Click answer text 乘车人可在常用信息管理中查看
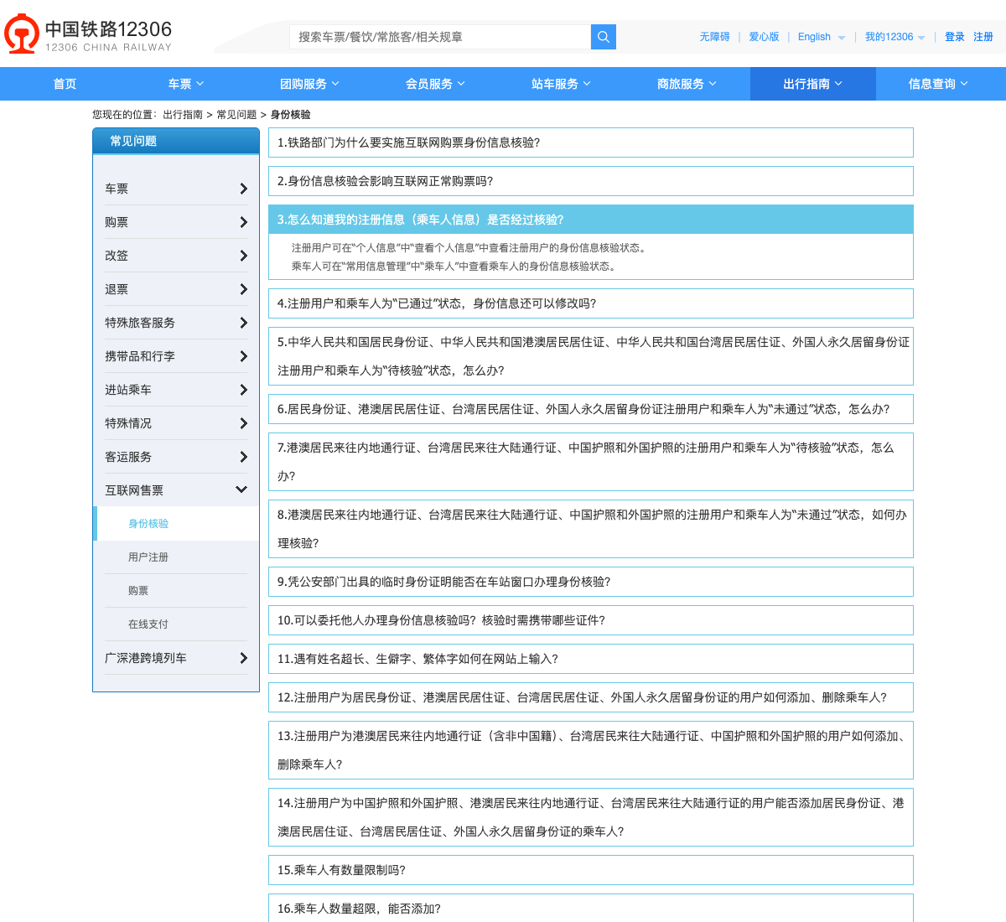 pyautogui.click(x=455, y=267)
